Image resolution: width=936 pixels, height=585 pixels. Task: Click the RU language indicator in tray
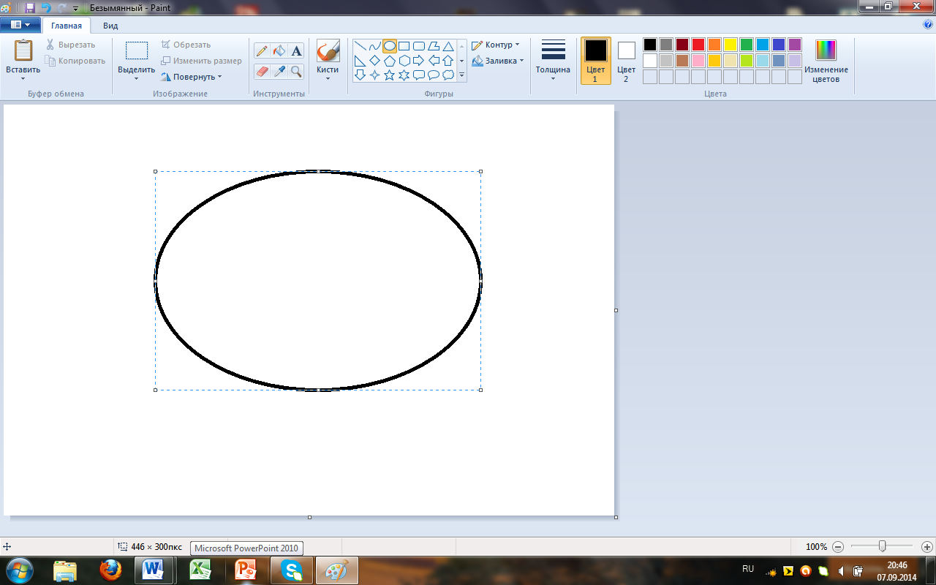[x=748, y=569]
